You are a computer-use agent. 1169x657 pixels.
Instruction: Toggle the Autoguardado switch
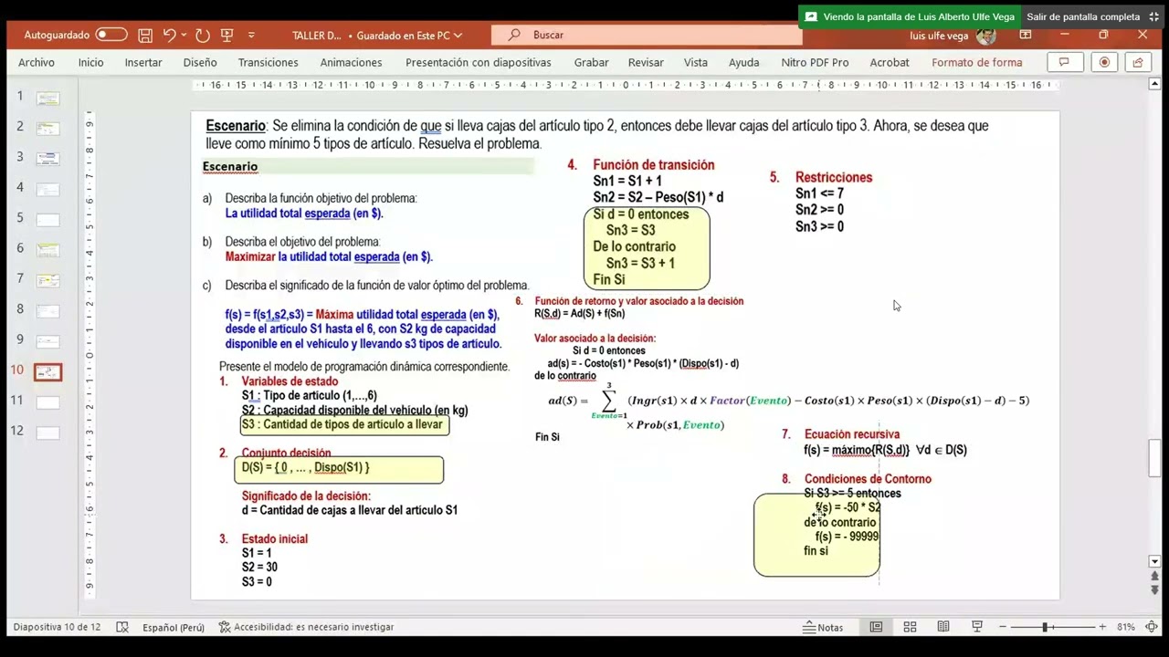click(111, 35)
